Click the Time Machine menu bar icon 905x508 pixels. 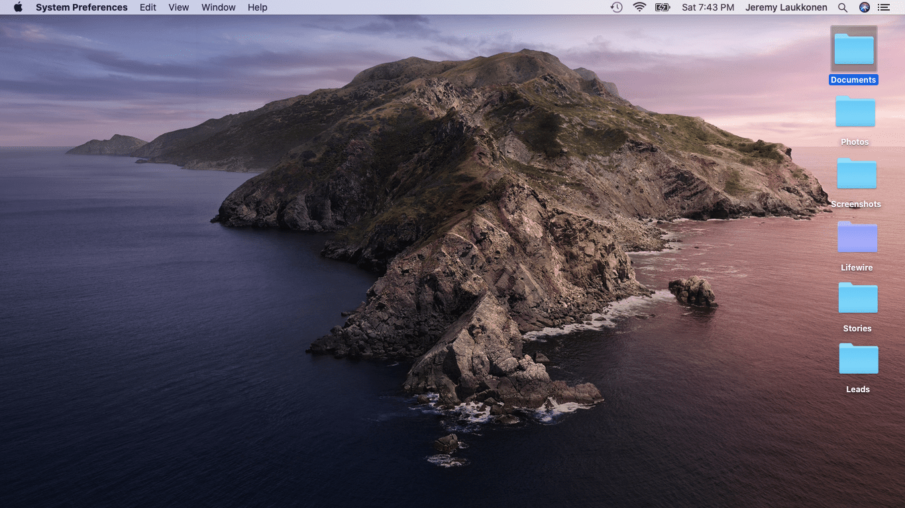pos(616,7)
